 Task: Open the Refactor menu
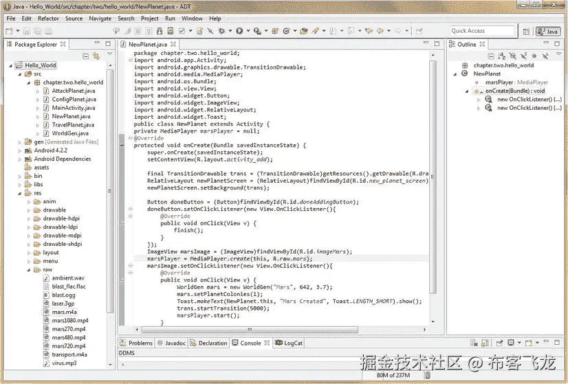[x=48, y=19]
